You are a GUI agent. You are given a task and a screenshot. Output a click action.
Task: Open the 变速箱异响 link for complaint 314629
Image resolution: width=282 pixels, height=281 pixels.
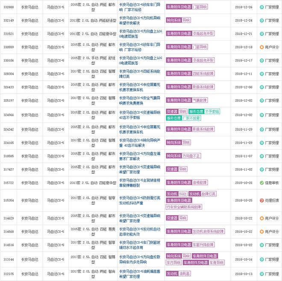click(140, 218)
